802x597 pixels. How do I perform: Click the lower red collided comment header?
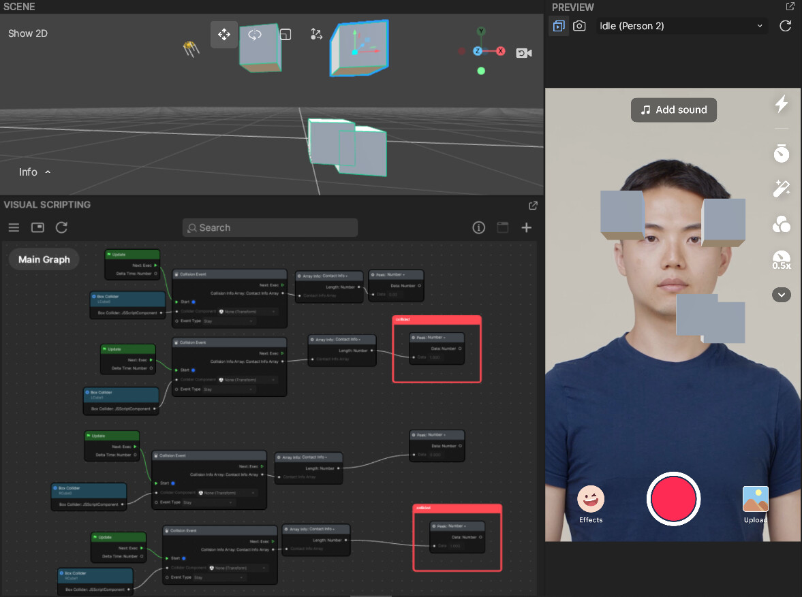click(x=457, y=508)
